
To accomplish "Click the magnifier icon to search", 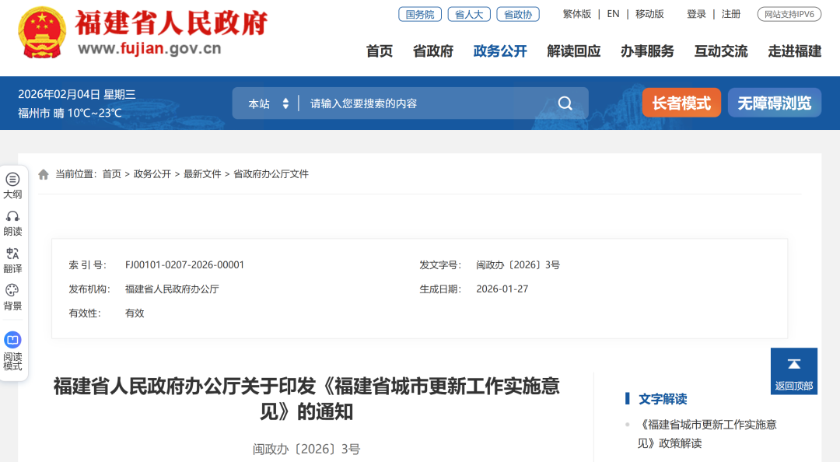I will 565,103.
